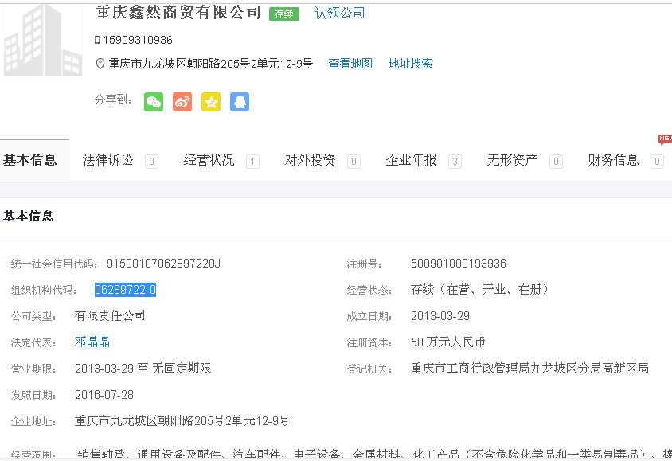Click the phone icon beside 15909310936
Viewport: 672px width, 461px height.
pos(97,40)
